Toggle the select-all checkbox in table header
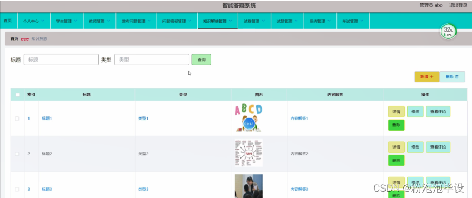The image size is (472, 198). [17, 95]
